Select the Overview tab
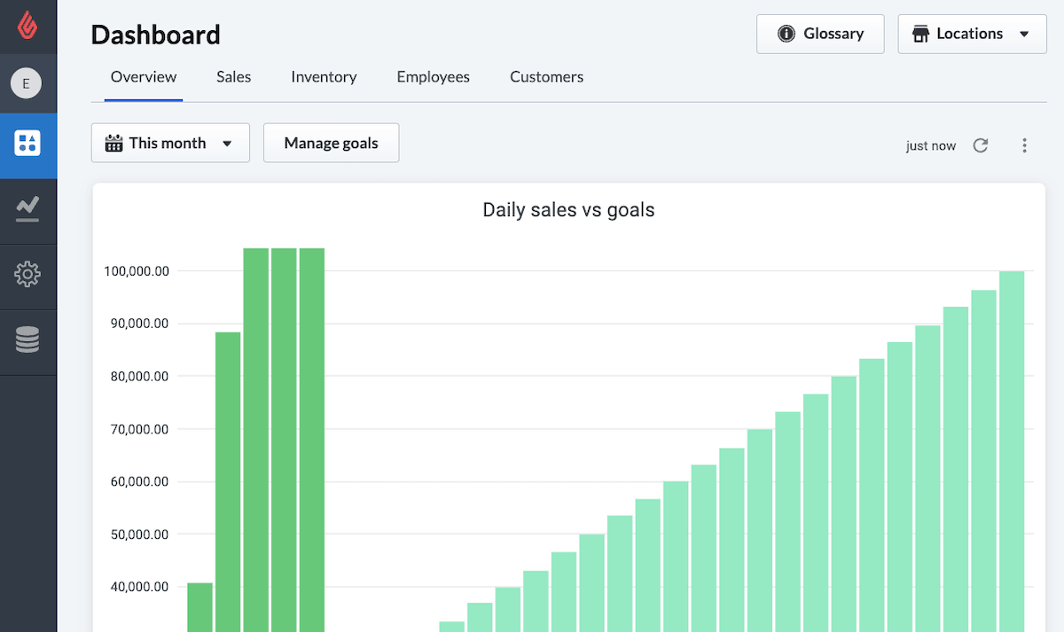The image size is (1064, 632). point(144,77)
